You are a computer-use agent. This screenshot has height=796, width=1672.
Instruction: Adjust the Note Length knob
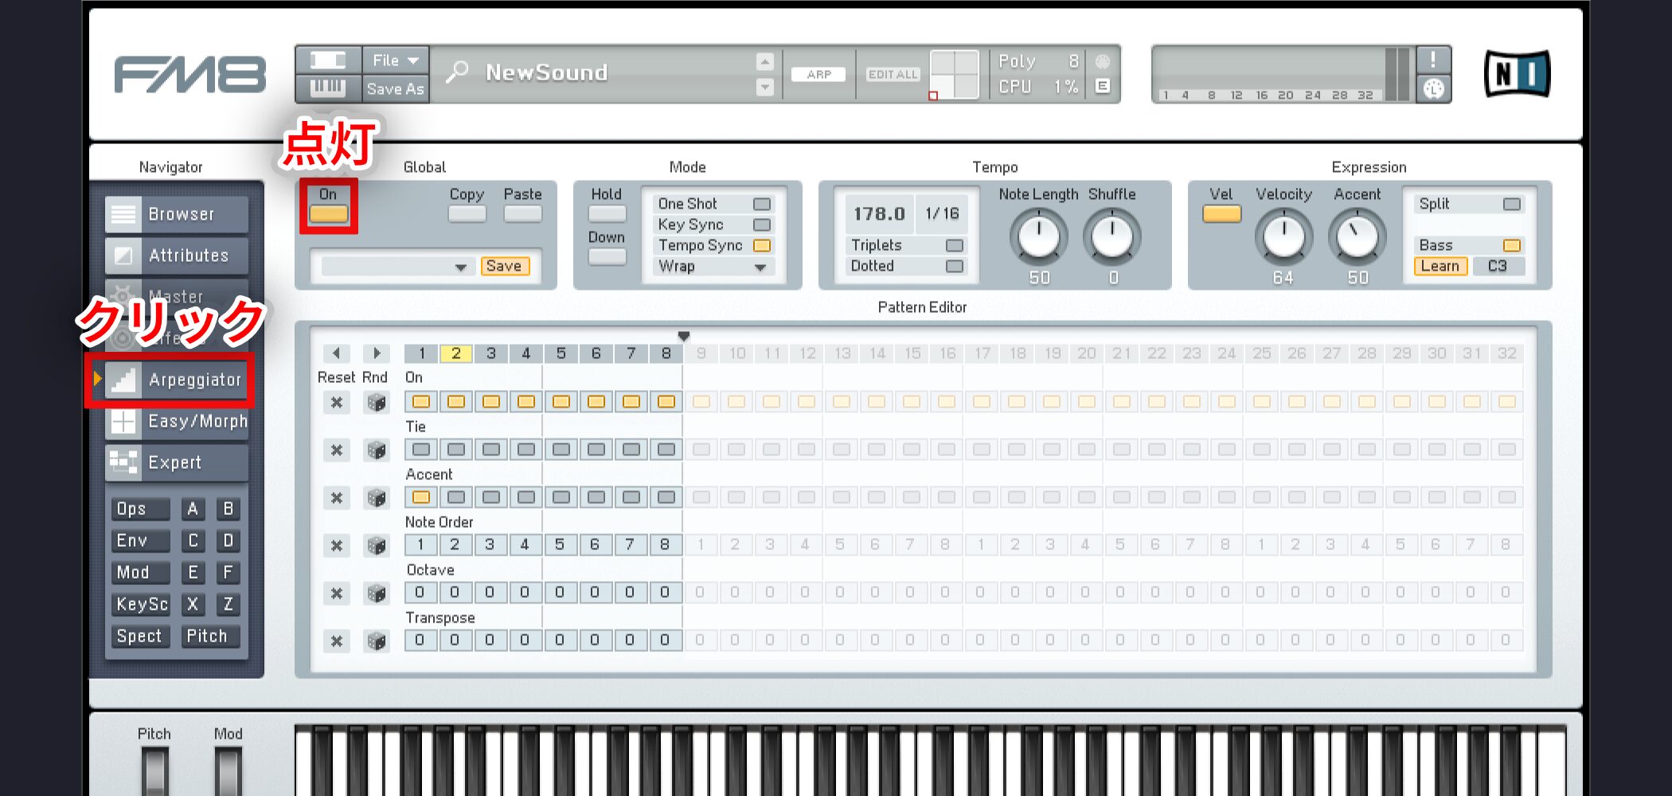tap(1039, 236)
